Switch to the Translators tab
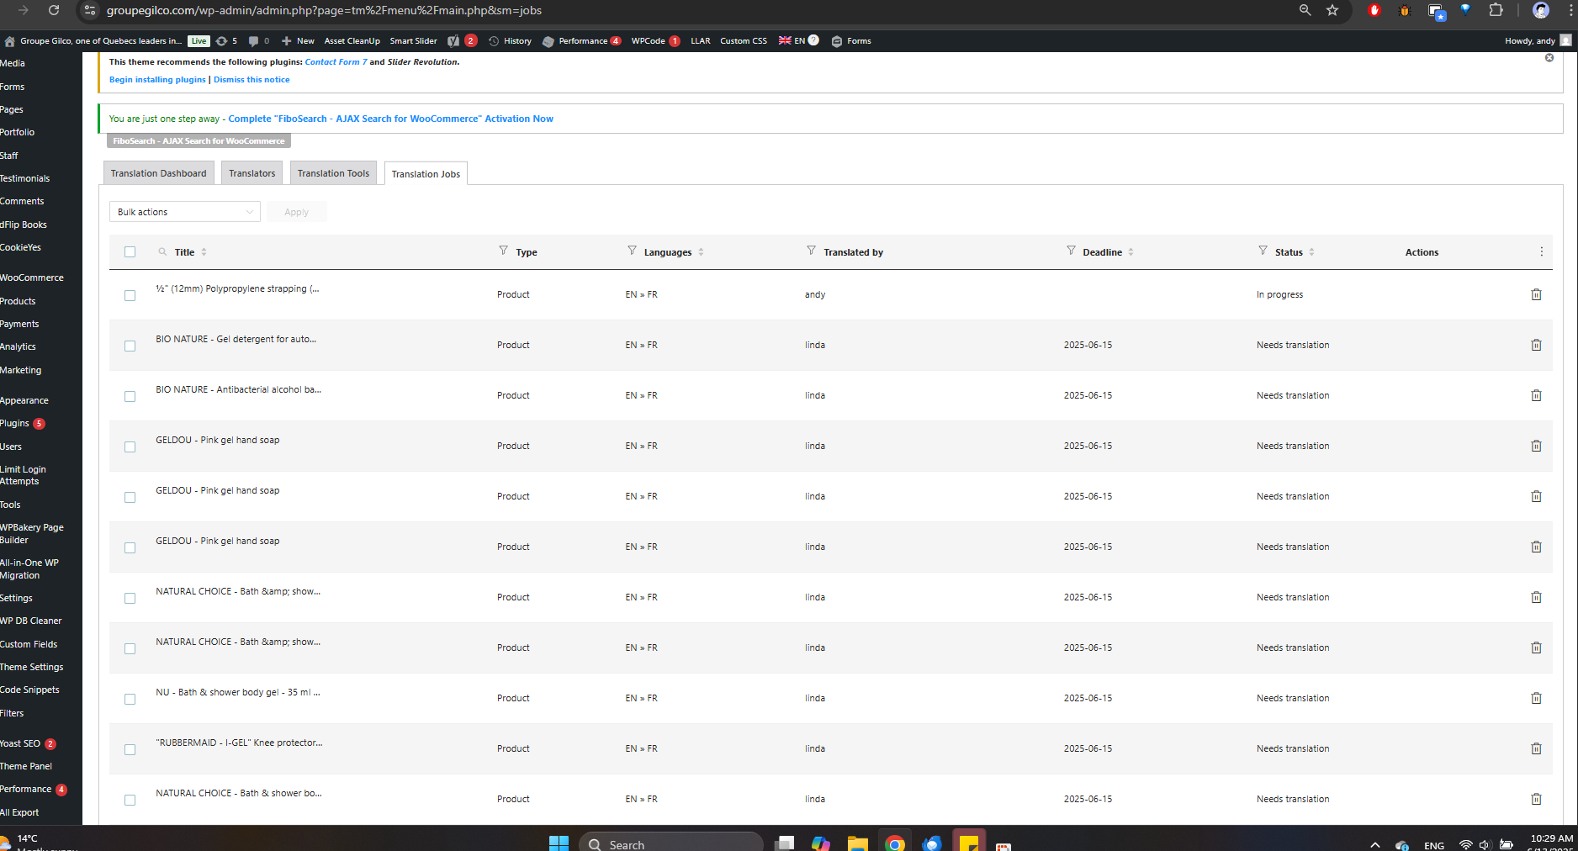This screenshot has height=851, width=1578. click(252, 173)
